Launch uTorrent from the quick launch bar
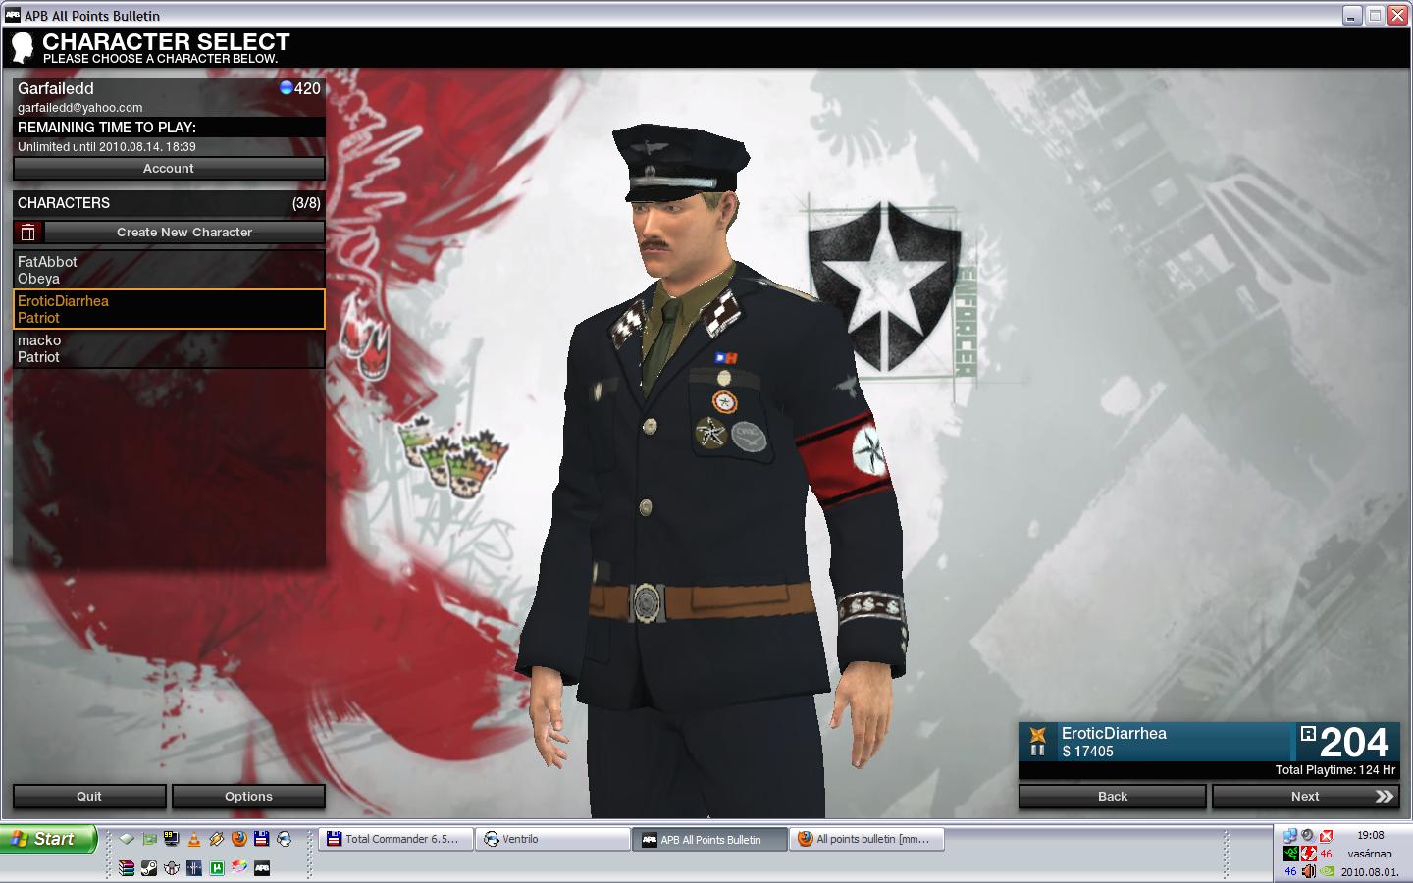Image resolution: width=1413 pixels, height=883 pixels. 217,868
